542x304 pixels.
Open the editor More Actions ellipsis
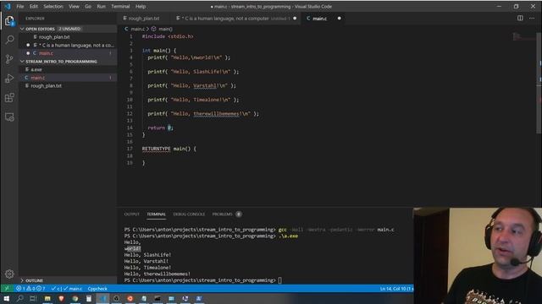click(x=532, y=19)
